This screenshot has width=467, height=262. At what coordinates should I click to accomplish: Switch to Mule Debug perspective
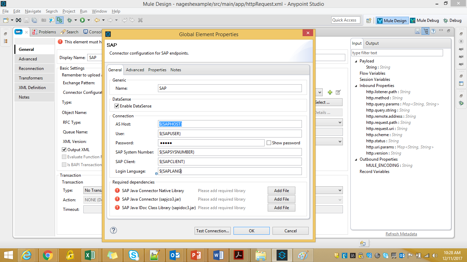coord(424,20)
